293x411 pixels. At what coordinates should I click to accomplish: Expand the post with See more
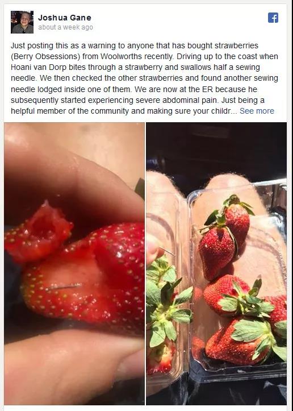pyautogui.click(x=257, y=111)
